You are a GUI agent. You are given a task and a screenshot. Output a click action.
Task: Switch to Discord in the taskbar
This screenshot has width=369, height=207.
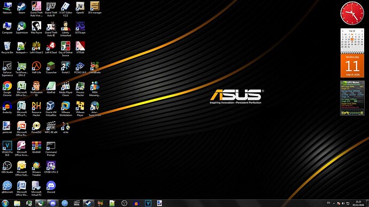coord(53,203)
